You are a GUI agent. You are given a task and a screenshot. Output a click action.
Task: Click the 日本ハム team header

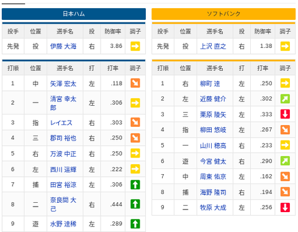[74, 14]
